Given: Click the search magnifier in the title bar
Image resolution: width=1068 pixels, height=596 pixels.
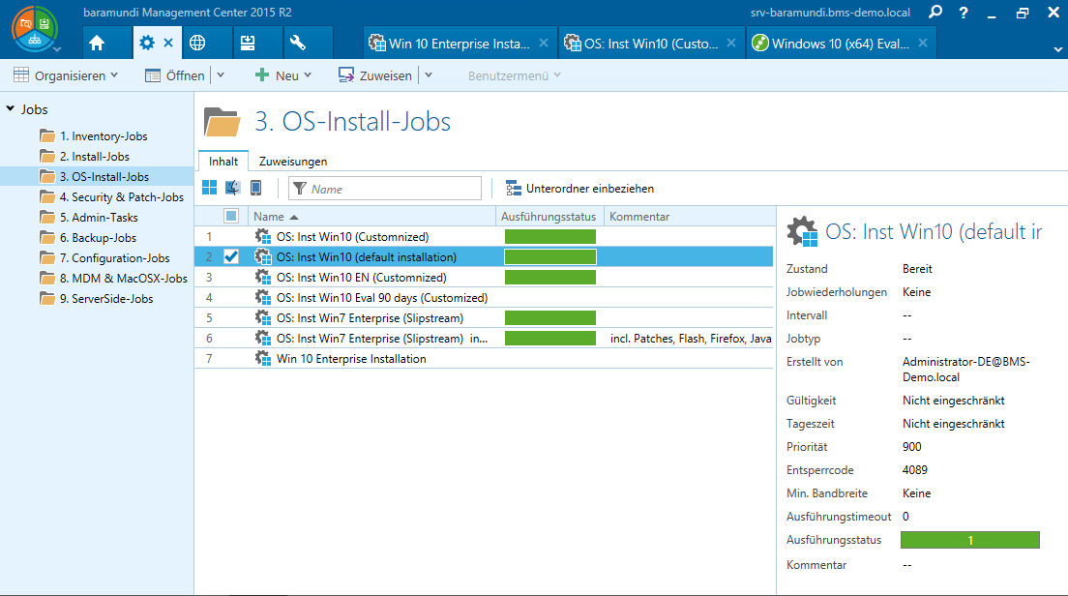Looking at the screenshot, I should point(934,14).
